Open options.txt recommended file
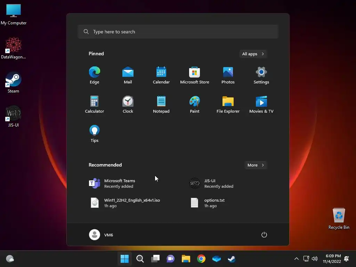 click(x=207, y=203)
